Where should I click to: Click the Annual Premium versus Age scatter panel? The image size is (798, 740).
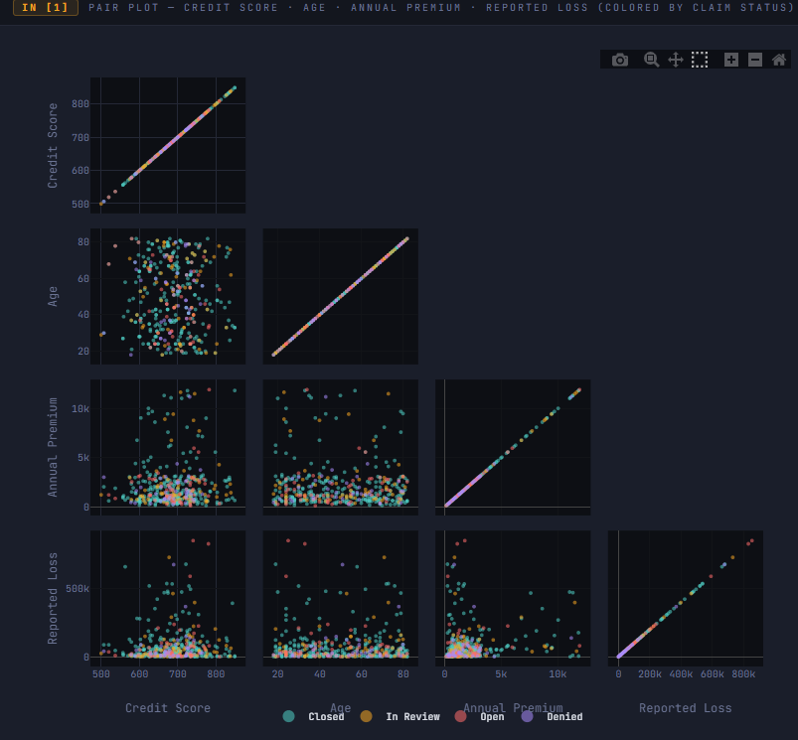pyautogui.click(x=341, y=447)
